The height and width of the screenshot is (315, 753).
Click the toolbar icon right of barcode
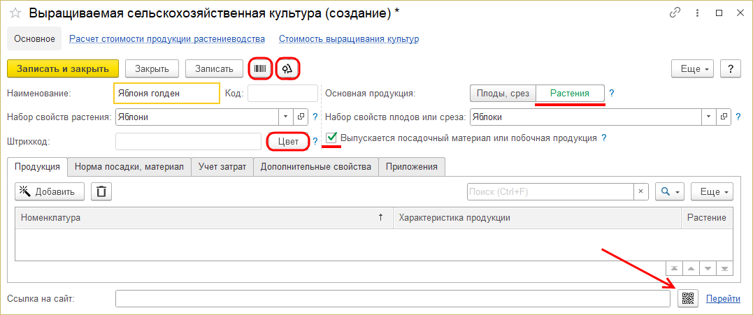click(x=287, y=68)
